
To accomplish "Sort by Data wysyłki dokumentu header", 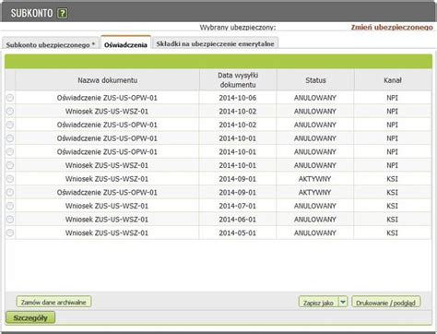I will [238, 80].
